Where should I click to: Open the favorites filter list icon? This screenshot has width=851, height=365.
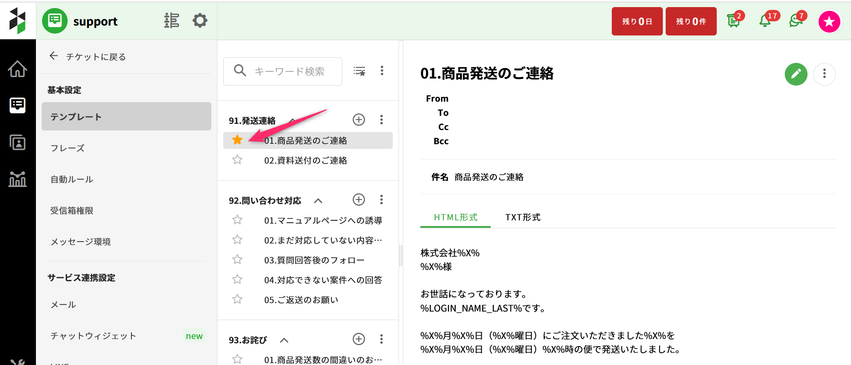coord(359,71)
